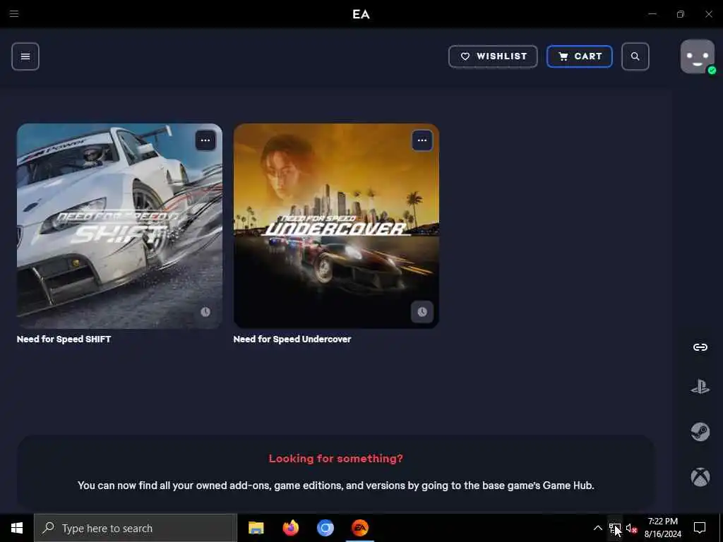This screenshot has width=723, height=542.
Task: Open the network tray icon
Action: [x=615, y=528]
